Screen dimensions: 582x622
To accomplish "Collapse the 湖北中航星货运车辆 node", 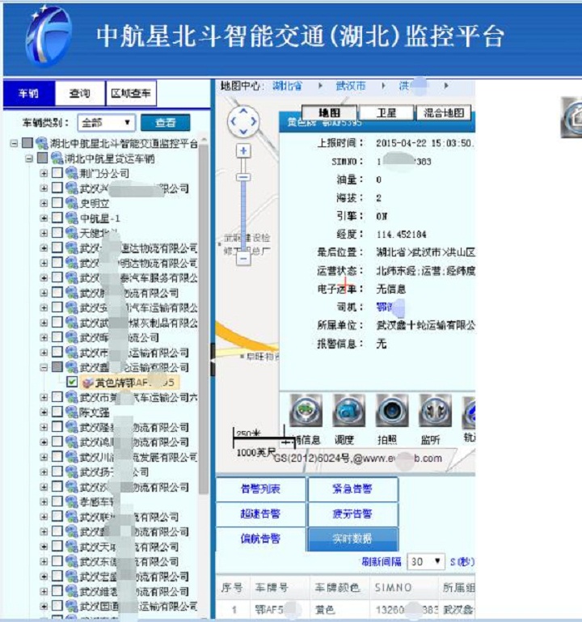I will click(29, 159).
